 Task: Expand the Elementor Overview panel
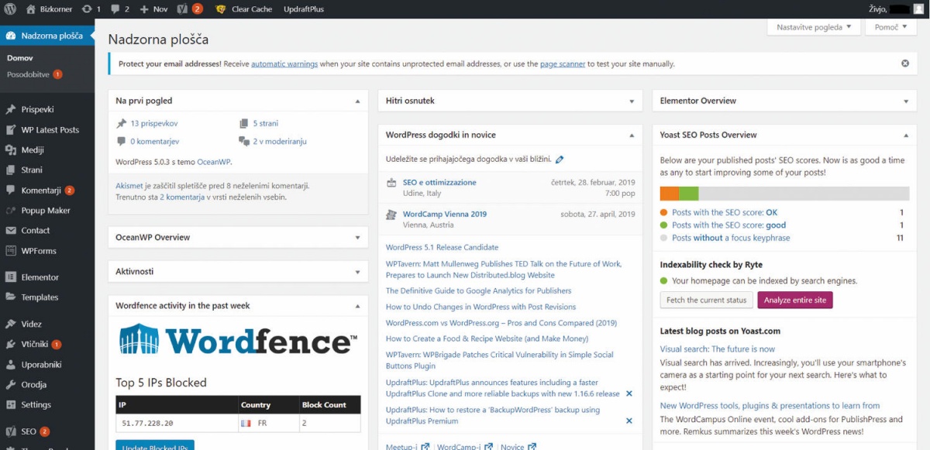(905, 101)
